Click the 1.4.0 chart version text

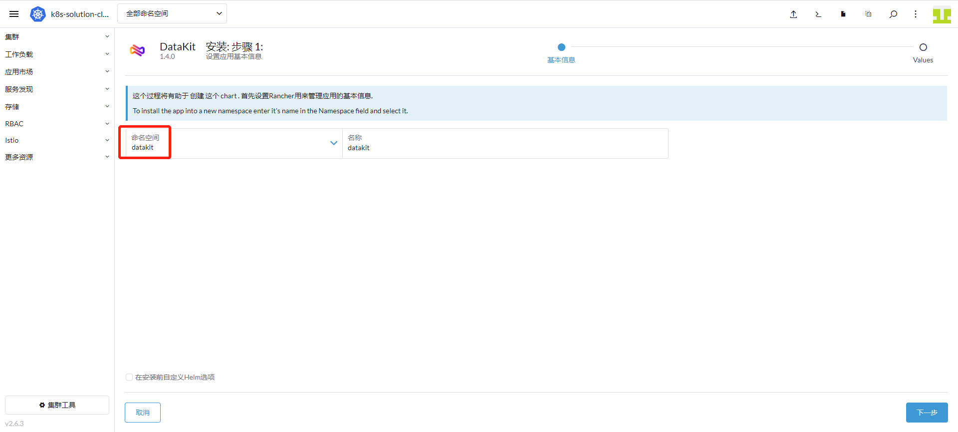point(167,57)
